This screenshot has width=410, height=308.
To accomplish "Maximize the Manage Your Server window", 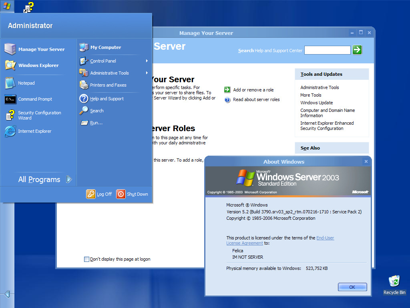I will (x=361, y=32).
